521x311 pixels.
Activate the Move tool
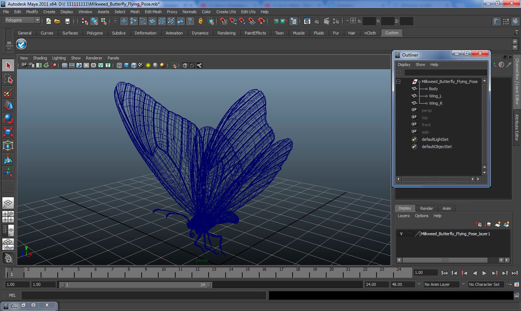point(8,106)
